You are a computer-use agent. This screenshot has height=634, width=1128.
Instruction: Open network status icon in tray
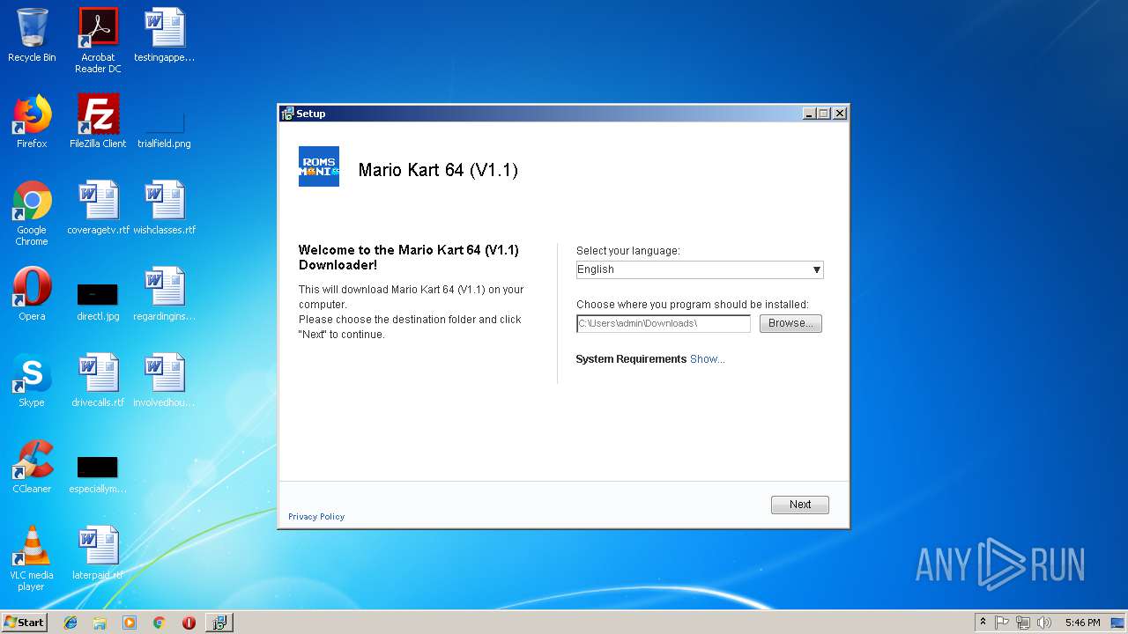tap(1023, 623)
